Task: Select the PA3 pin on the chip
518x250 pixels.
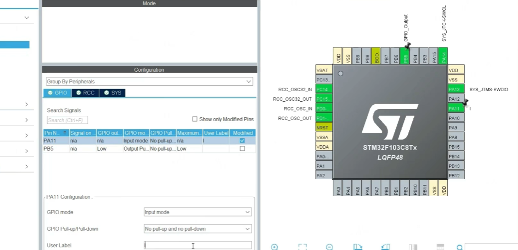Action: (x=338, y=188)
